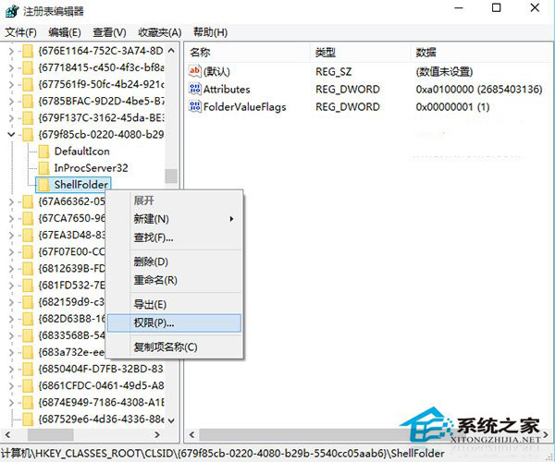Collapse the {679f85cb-0220-4080-b29 key
The image size is (555, 462).
(x=11, y=135)
